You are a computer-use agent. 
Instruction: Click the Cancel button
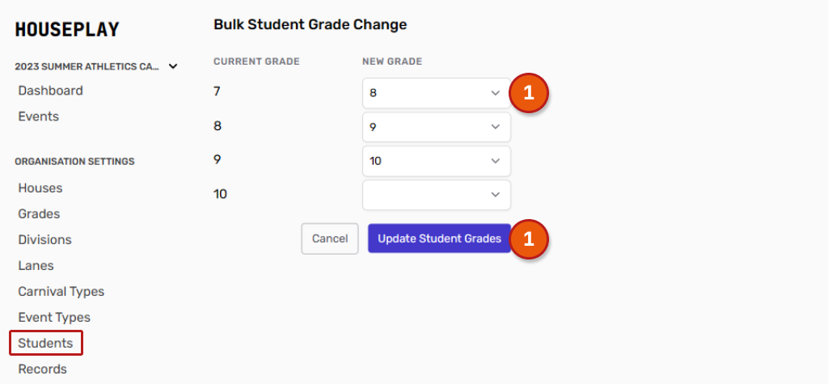tap(329, 238)
